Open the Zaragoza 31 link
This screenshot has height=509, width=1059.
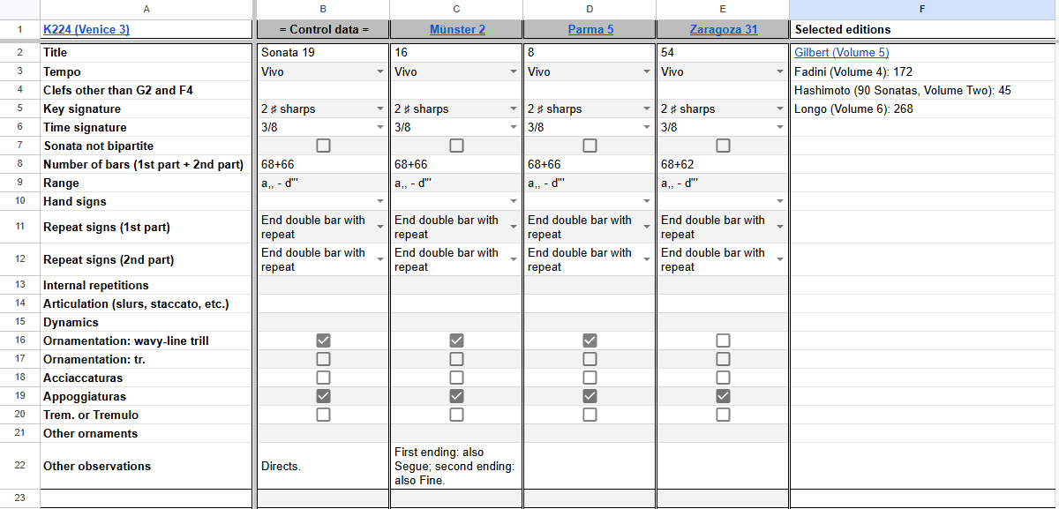724,29
